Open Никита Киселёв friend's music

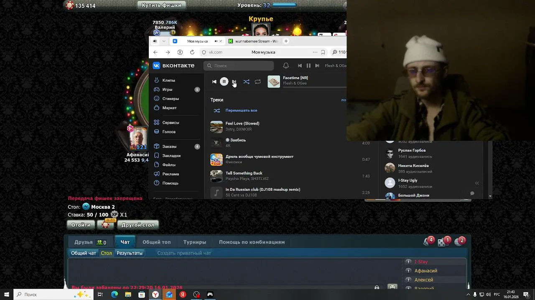[x=413, y=166]
